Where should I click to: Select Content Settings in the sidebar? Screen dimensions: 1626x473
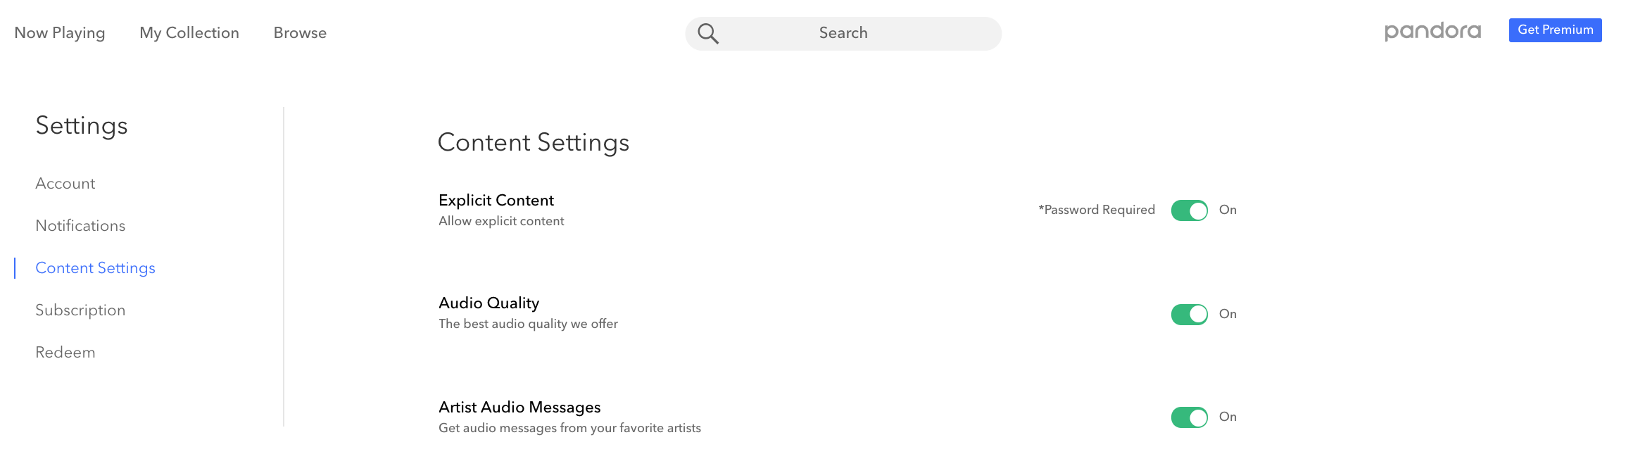click(x=95, y=267)
